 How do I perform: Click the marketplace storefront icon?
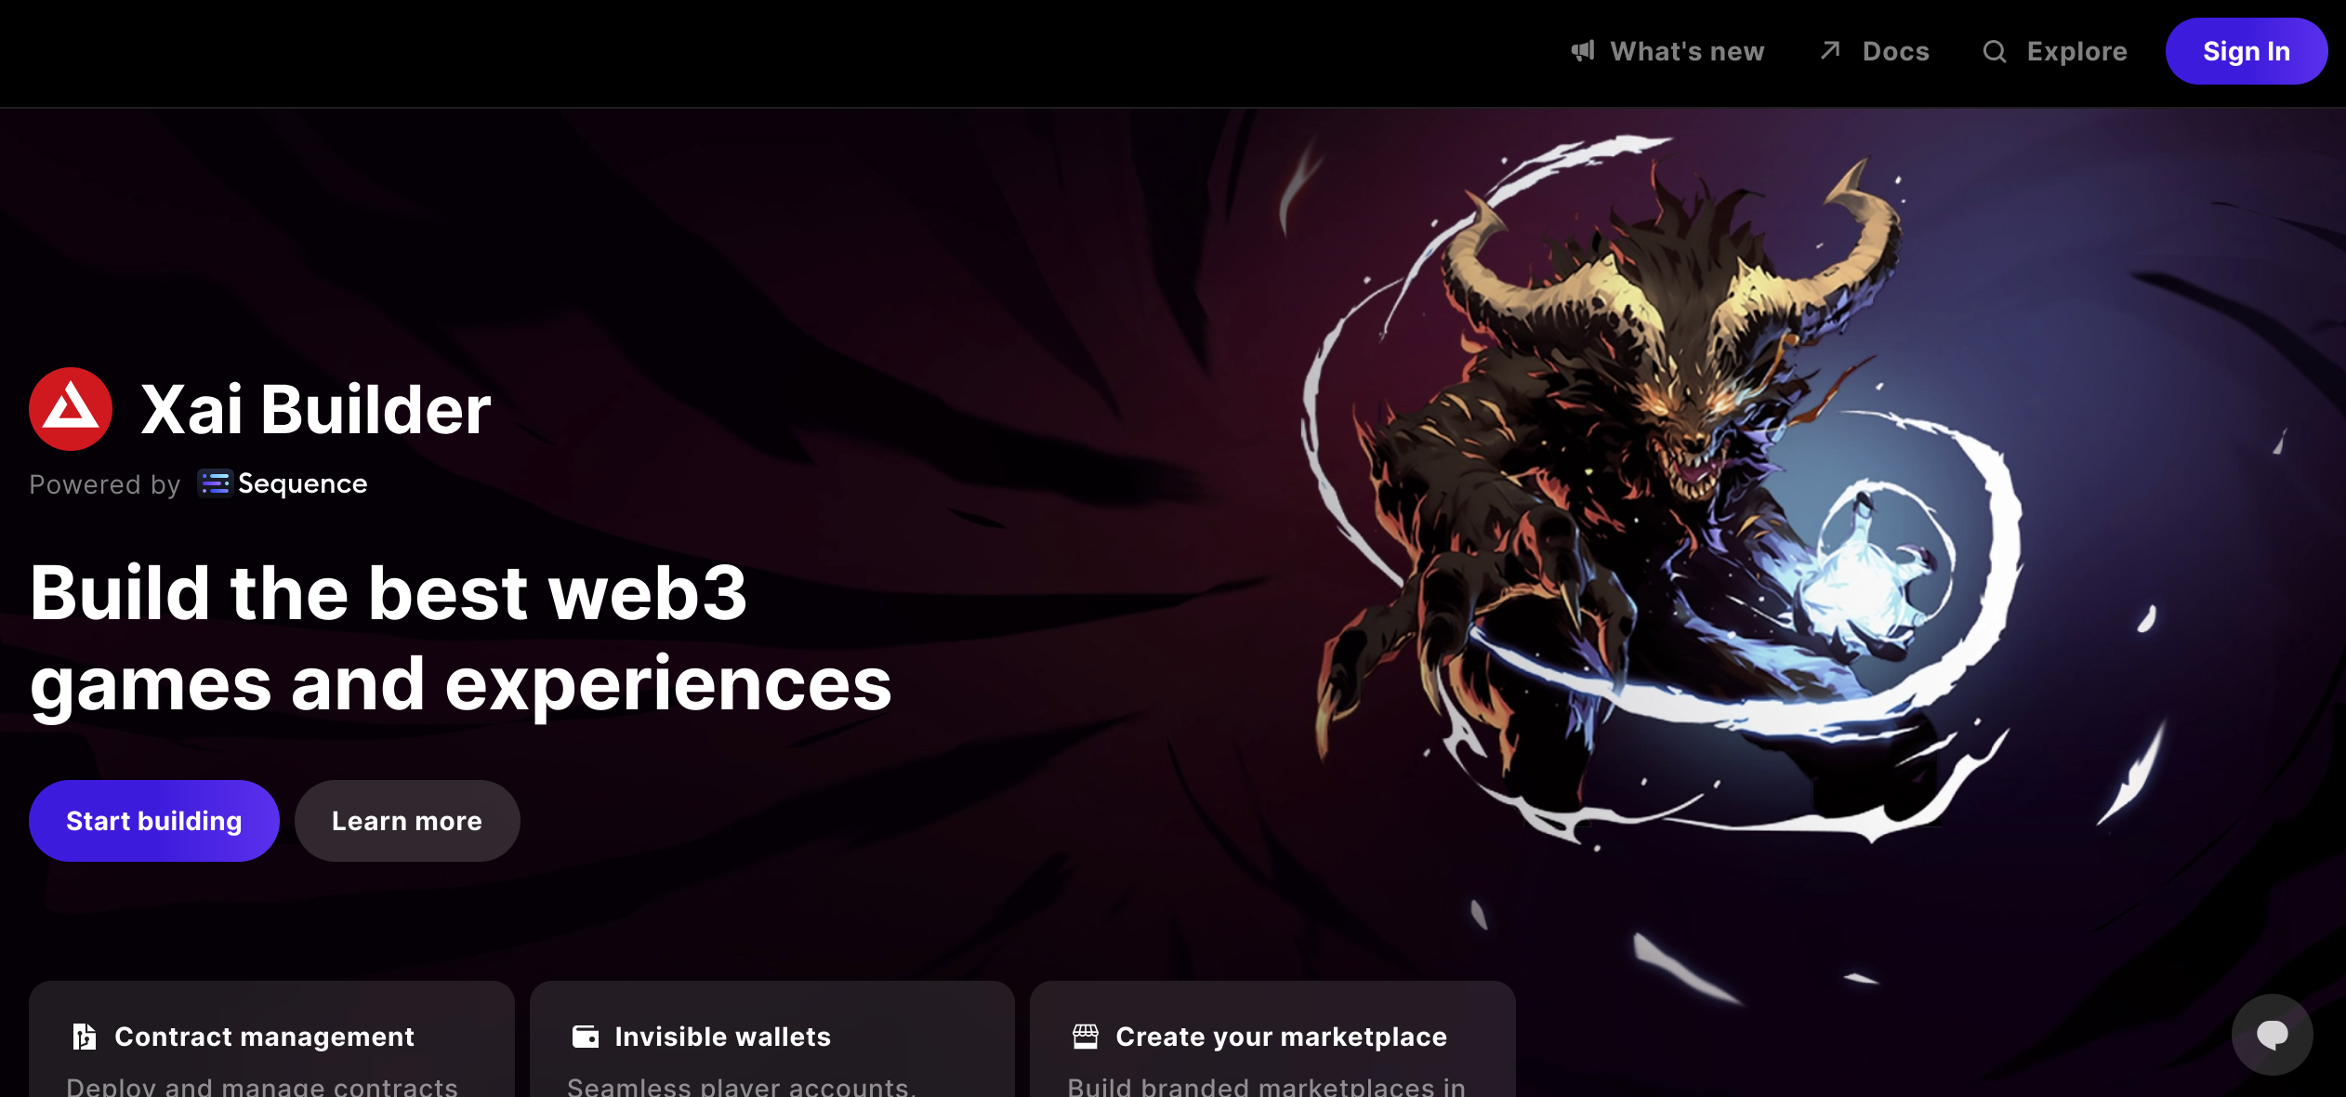[1086, 1036]
